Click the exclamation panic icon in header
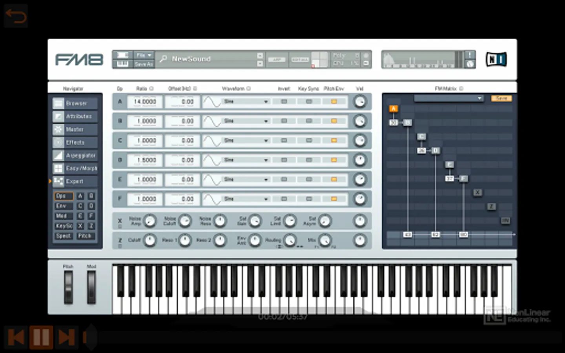The image size is (565, 353). 470,55
